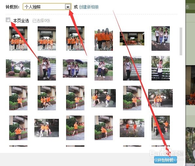Image resolution: width=195 pixels, height=166 pixels.
Task: Select fourth row landscape photo of girls walking on pavement
Action: pos(132,128)
